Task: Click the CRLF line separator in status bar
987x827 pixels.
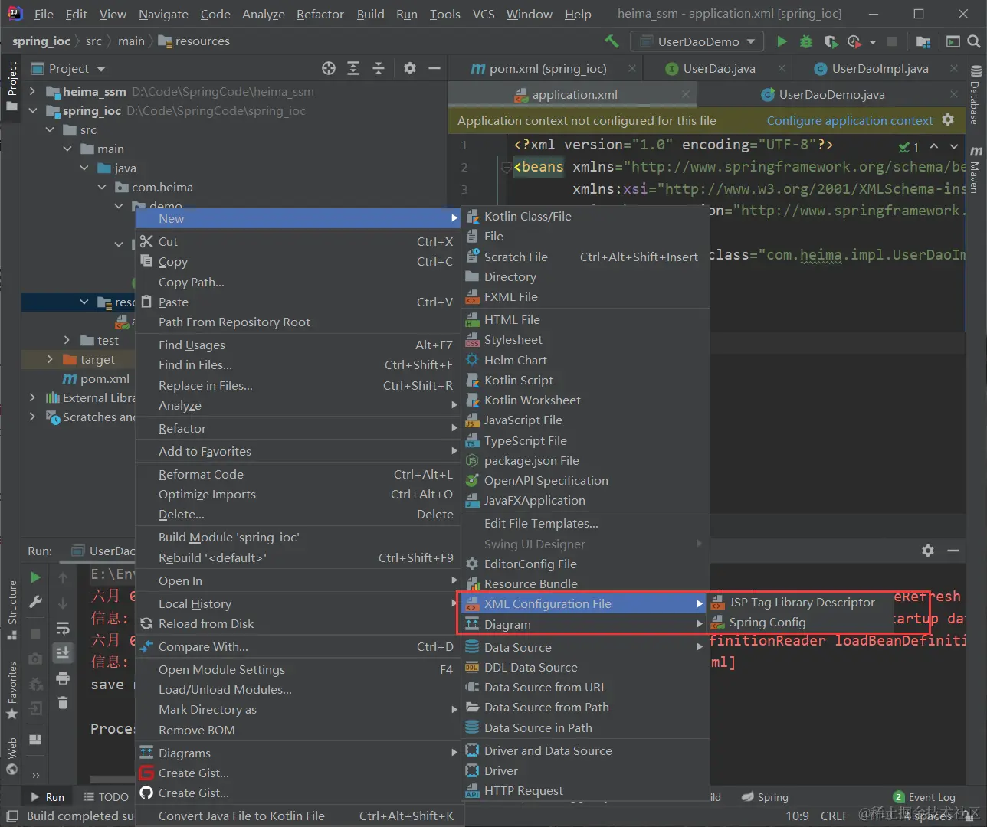Action: pyautogui.click(x=834, y=816)
